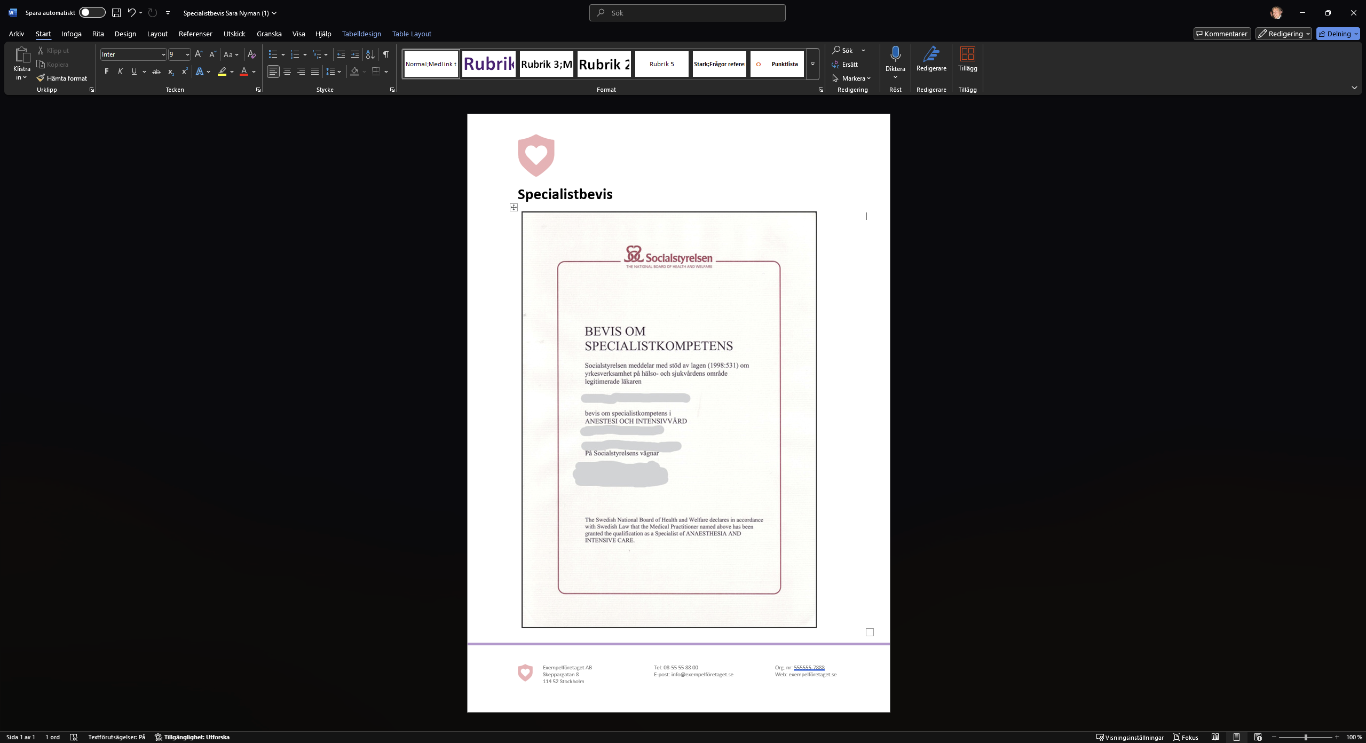The height and width of the screenshot is (743, 1366).
Task: Toggle the paragraph marks (pilcrow) icon
Action: (385, 54)
